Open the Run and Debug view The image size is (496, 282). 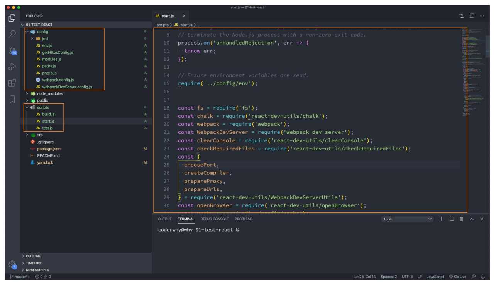[x=12, y=67]
